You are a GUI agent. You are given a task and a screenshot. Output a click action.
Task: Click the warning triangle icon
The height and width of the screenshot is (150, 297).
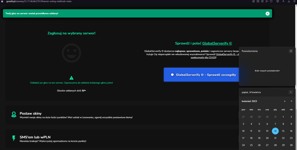pyautogui.click(x=71, y=78)
